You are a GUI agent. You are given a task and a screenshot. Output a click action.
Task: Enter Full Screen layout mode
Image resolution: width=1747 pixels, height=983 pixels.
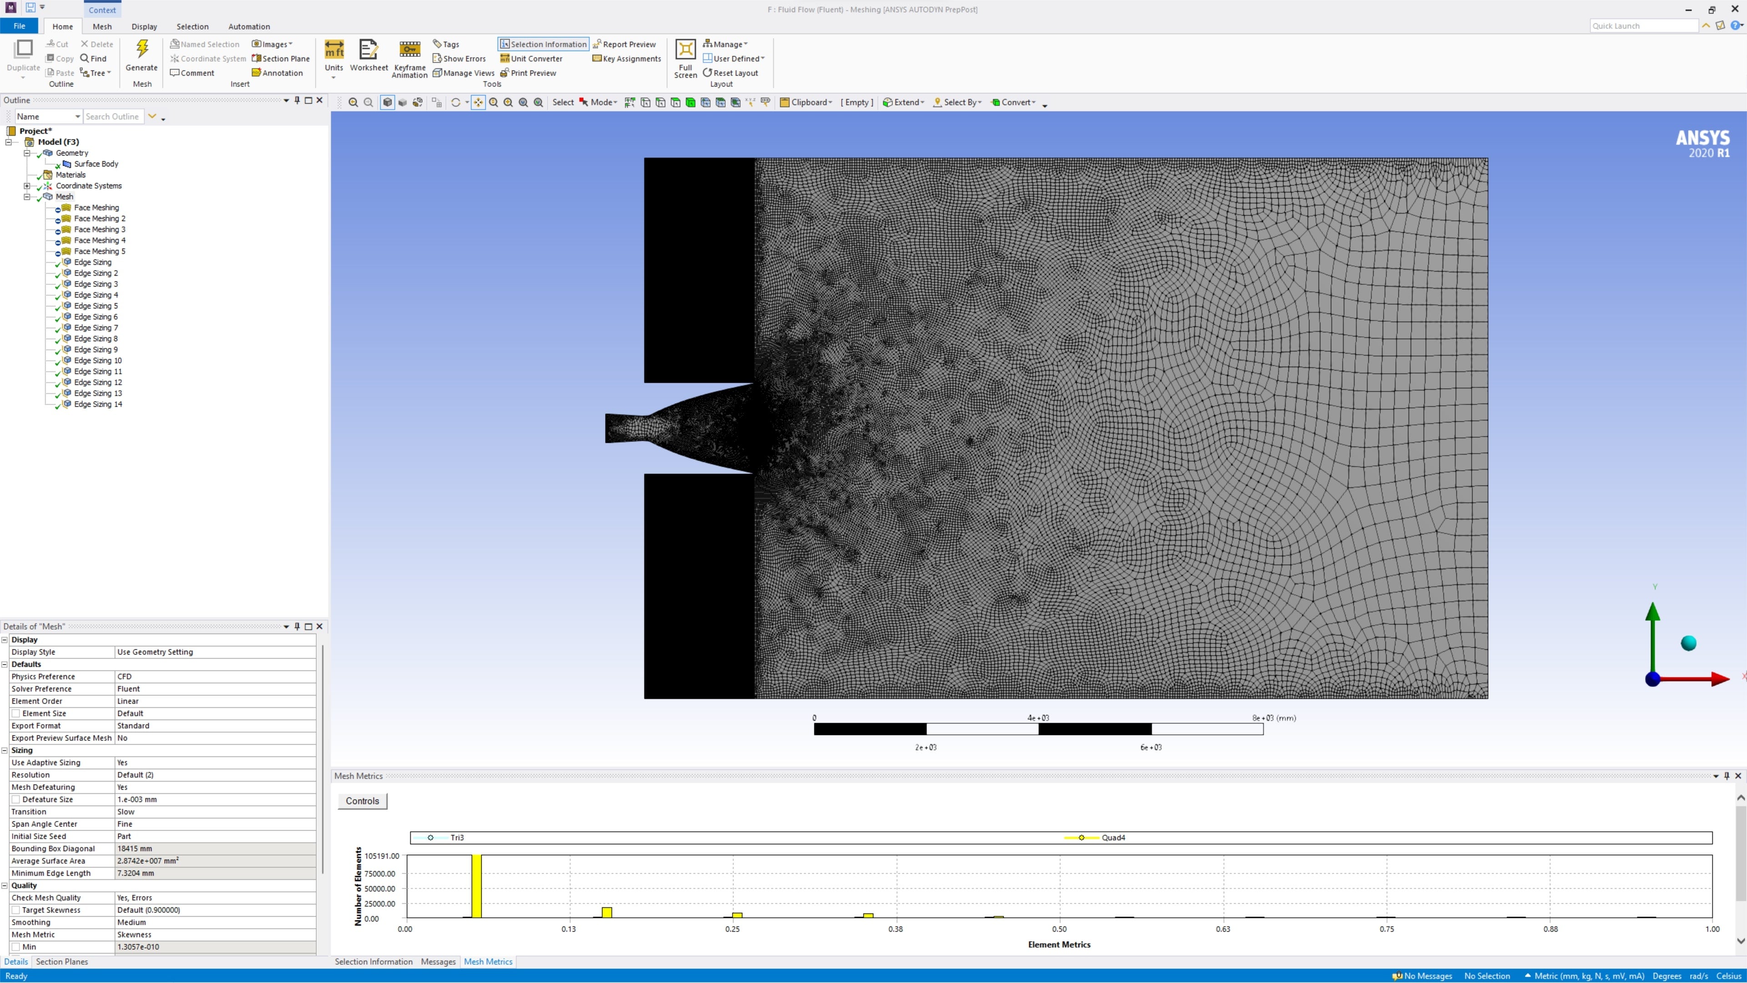coord(685,50)
